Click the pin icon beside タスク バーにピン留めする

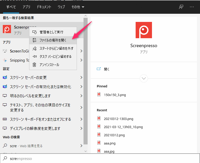coord(34,57)
